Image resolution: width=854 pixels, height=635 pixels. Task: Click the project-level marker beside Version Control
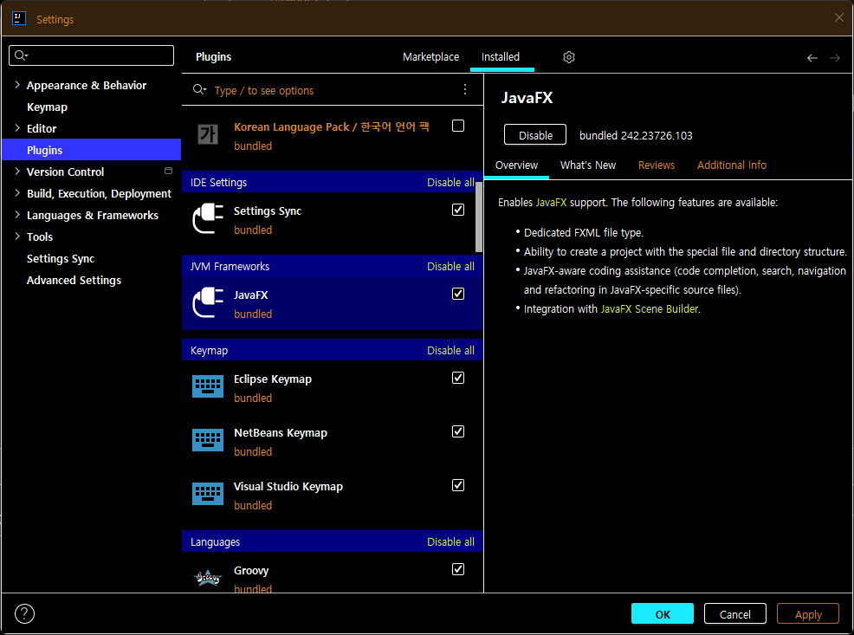tap(168, 171)
